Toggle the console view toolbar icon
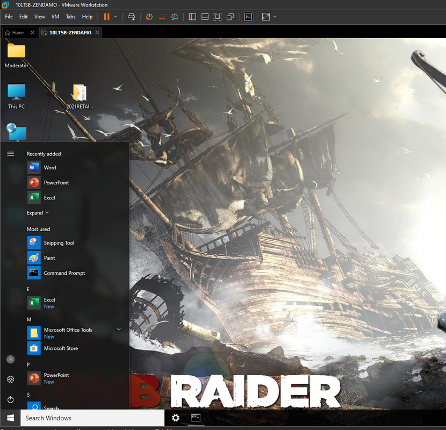The image size is (446, 430). (248, 17)
